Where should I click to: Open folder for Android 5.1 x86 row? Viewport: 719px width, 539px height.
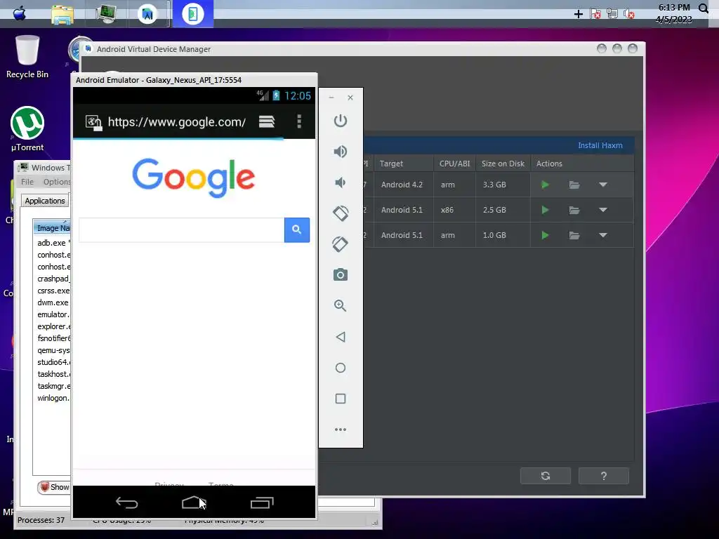(574, 210)
